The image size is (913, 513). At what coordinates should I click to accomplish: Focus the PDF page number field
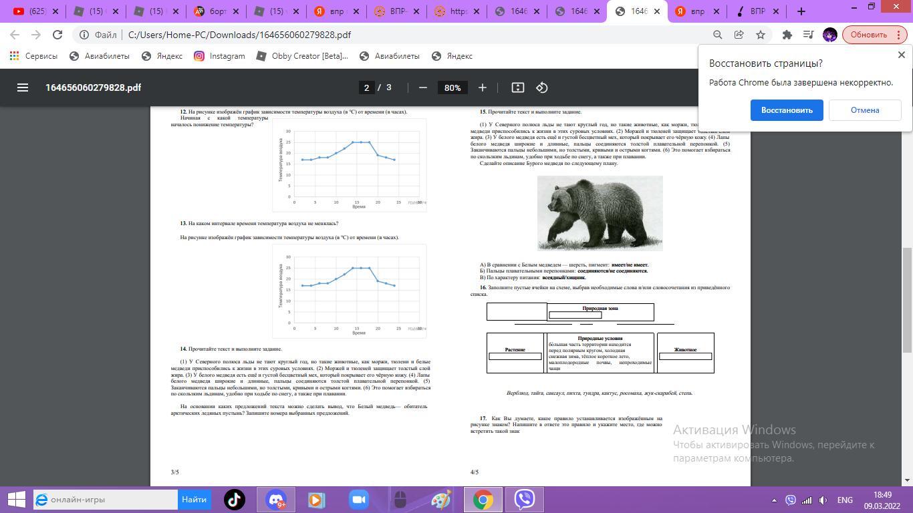pyautogui.click(x=366, y=88)
